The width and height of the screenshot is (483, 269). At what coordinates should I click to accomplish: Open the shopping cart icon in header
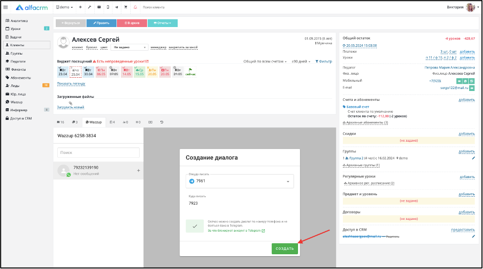pyautogui.click(x=125, y=7)
